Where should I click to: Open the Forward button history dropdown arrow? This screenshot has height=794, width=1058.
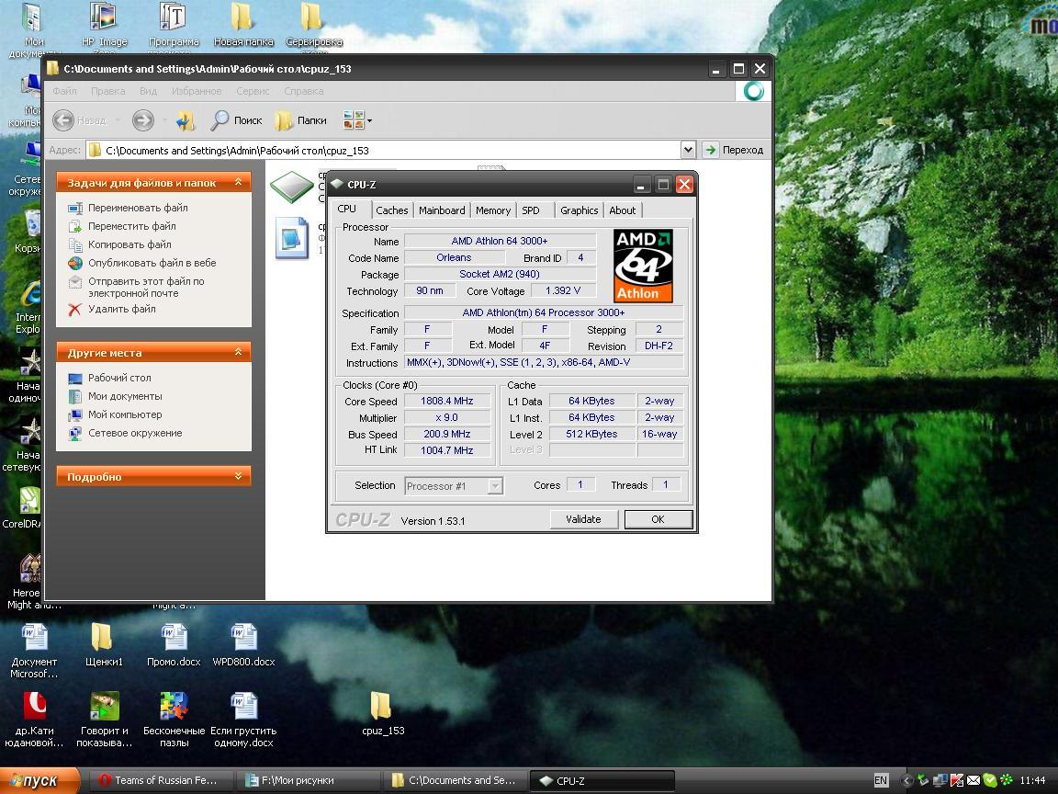[x=164, y=121]
